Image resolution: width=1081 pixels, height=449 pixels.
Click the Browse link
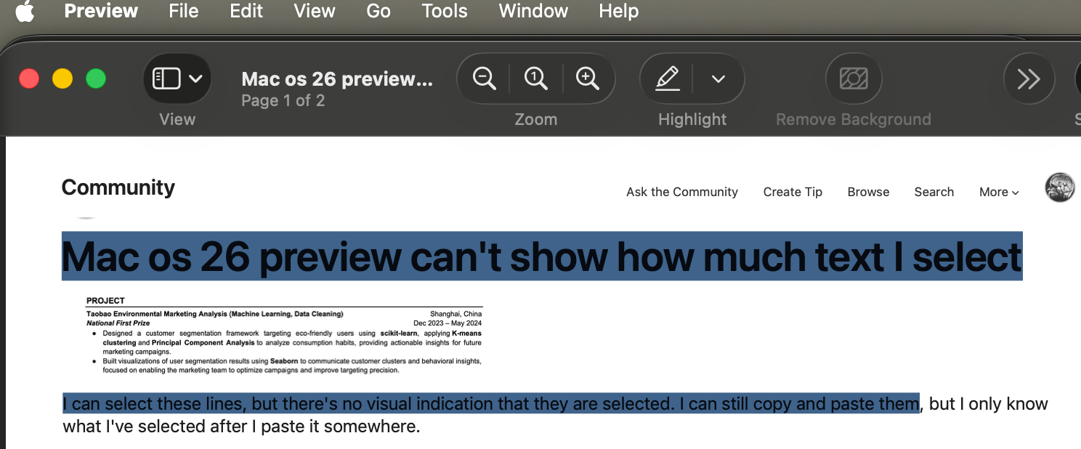pos(868,192)
